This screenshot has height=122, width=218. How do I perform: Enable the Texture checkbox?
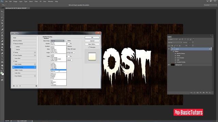pos(15,49)
